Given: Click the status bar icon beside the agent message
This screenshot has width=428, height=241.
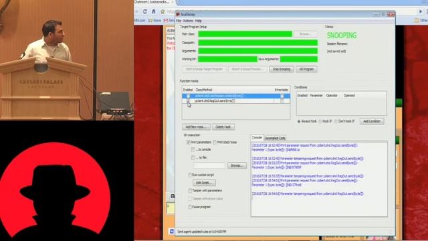Looking at the screenshot, I should pos(172,232).
